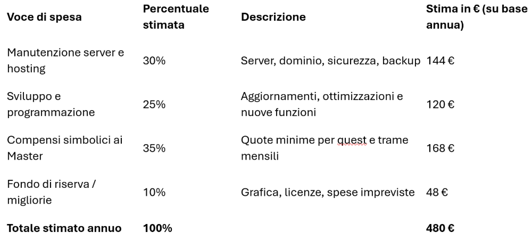The height and width of the screenshot is (249, 532).
Task: Click the "Percentuale stimata" column header
Action: click(176, 17)
